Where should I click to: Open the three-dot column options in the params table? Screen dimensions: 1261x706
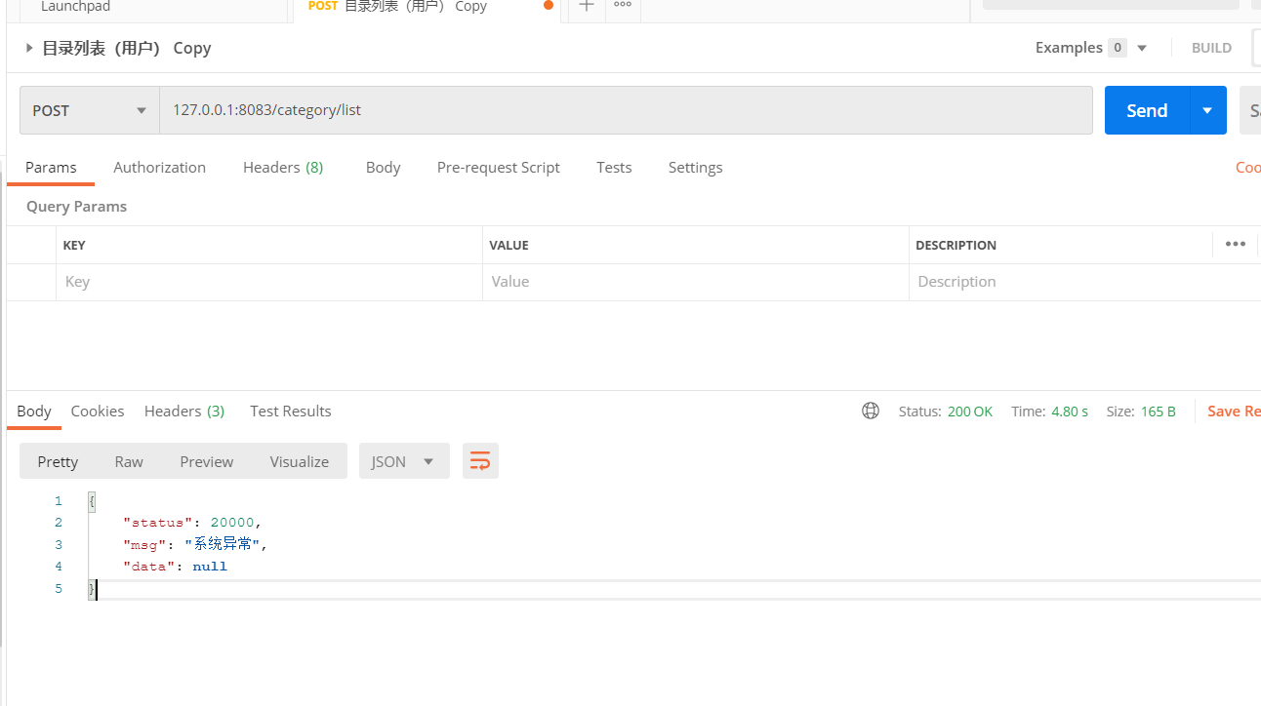tap(1236, 244)
